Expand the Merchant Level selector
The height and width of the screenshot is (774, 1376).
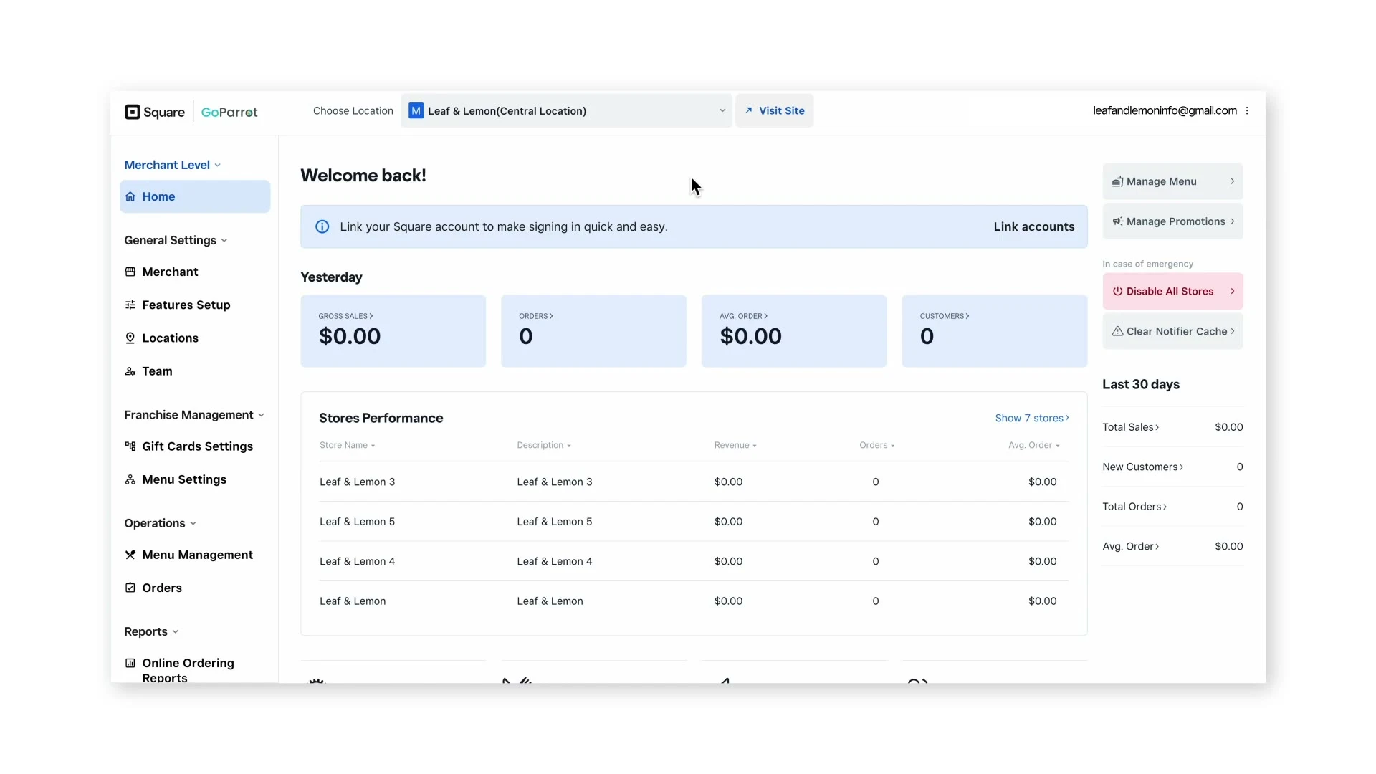(172, 165)
